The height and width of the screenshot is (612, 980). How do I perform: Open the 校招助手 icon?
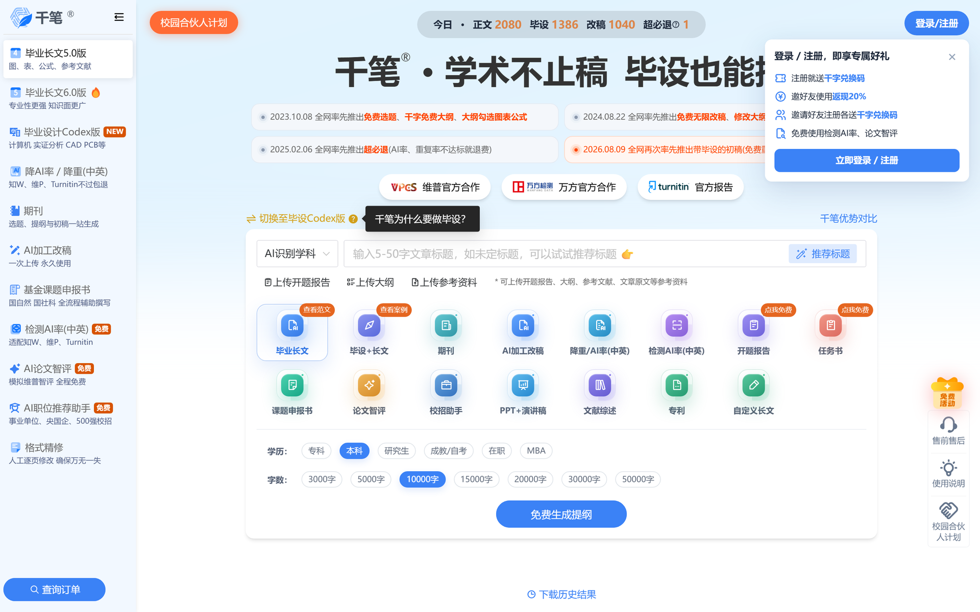pos(446,393)
